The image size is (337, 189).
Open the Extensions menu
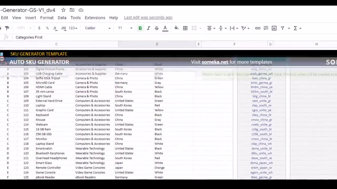click(95, 18)
